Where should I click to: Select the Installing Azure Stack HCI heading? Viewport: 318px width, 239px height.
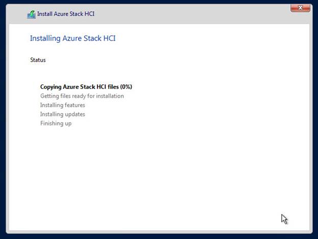72,38
